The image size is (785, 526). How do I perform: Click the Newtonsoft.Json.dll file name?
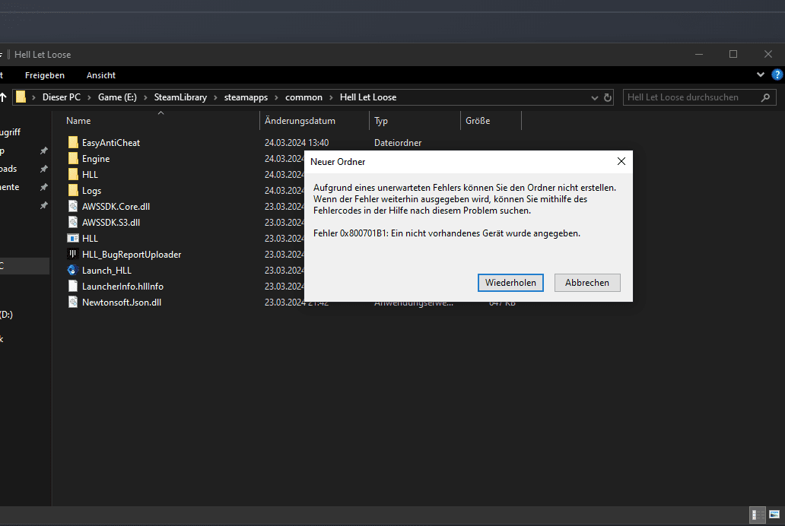pos(122,303)
